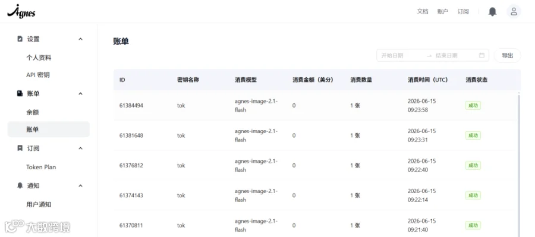Image resolution: width=535 pixels, height=237 pixels.
Task: Click tok key name in row 61374143
Action: click(181, 195)
